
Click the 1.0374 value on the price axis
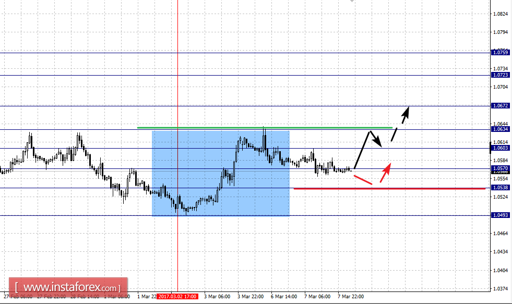tap(501, 288)
